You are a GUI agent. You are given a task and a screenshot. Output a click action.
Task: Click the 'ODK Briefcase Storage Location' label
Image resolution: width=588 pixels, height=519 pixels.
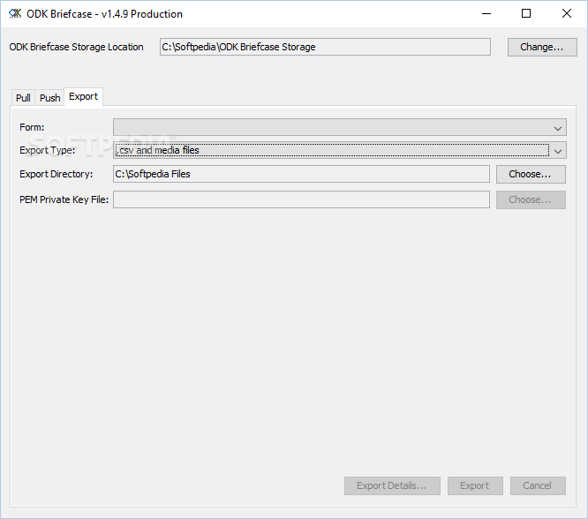(x=76, y=47)
